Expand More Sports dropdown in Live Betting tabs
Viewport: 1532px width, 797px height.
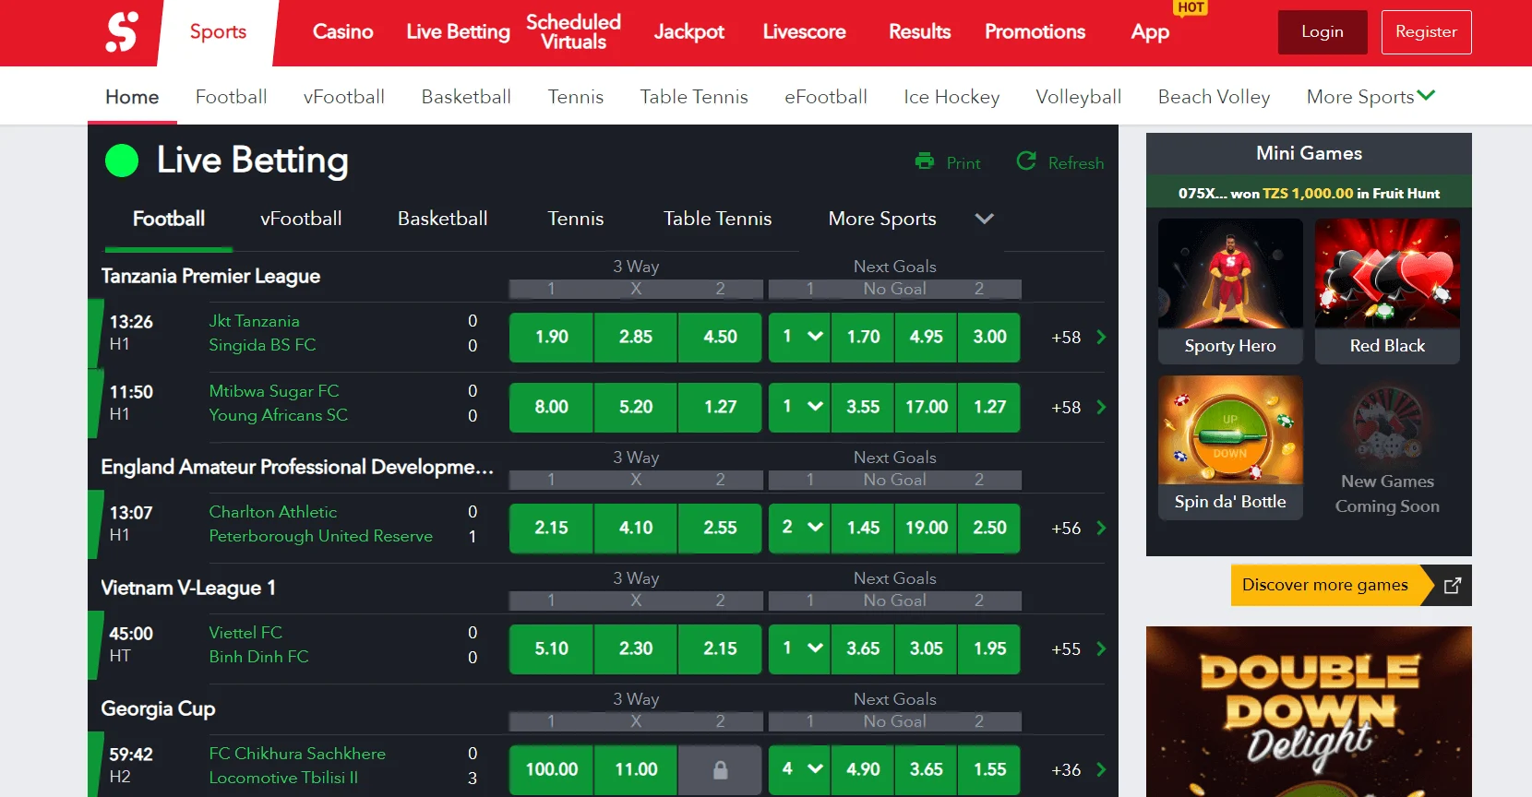pos(985,219)
